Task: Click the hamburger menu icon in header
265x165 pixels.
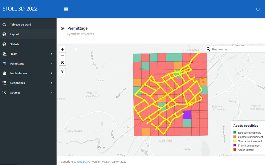Action: point(66,9)
